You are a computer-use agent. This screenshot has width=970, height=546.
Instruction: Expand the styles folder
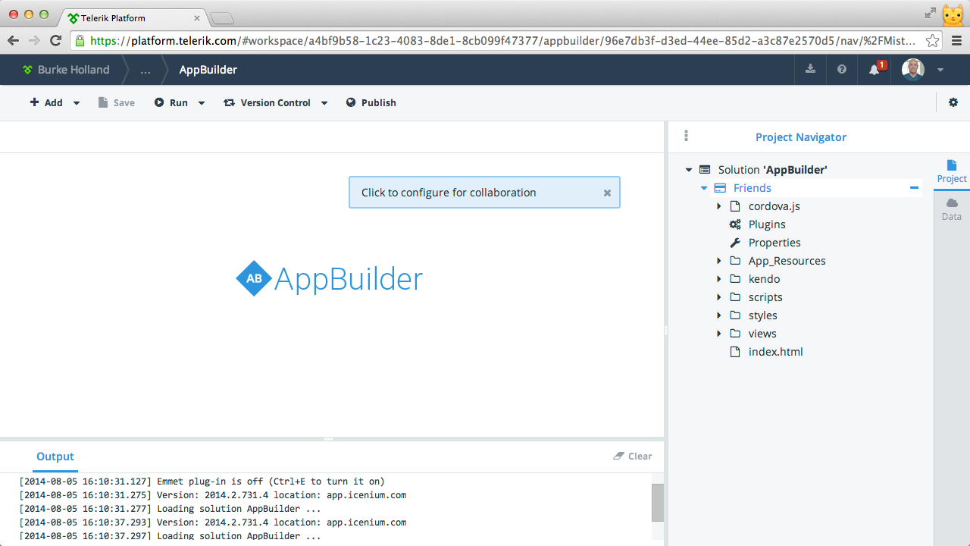(719, 315)
